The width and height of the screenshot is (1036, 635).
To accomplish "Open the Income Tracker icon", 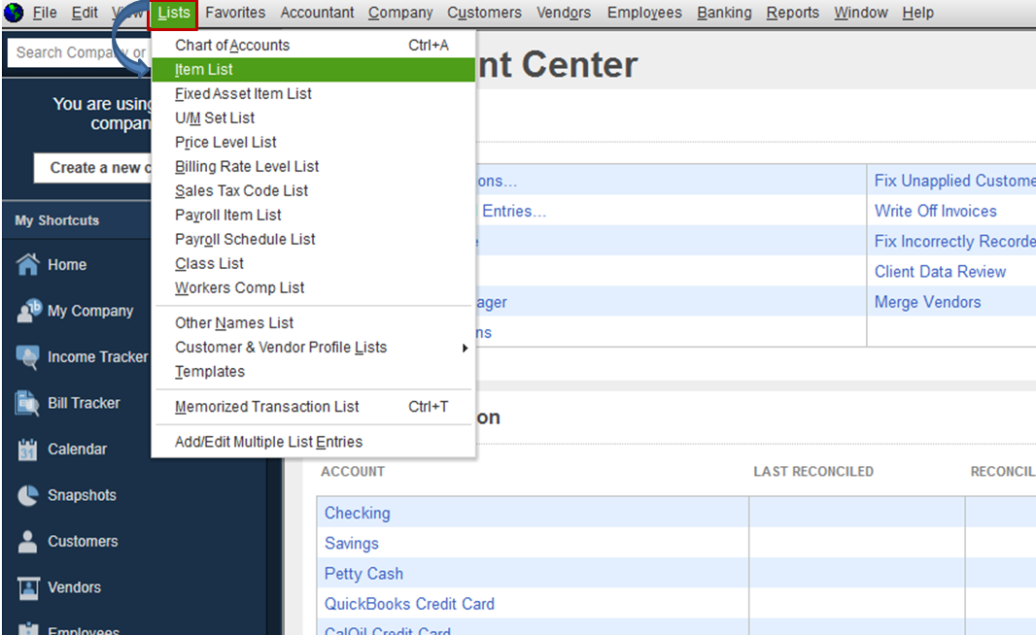I will pyautogui.click(x=28, y=357).
